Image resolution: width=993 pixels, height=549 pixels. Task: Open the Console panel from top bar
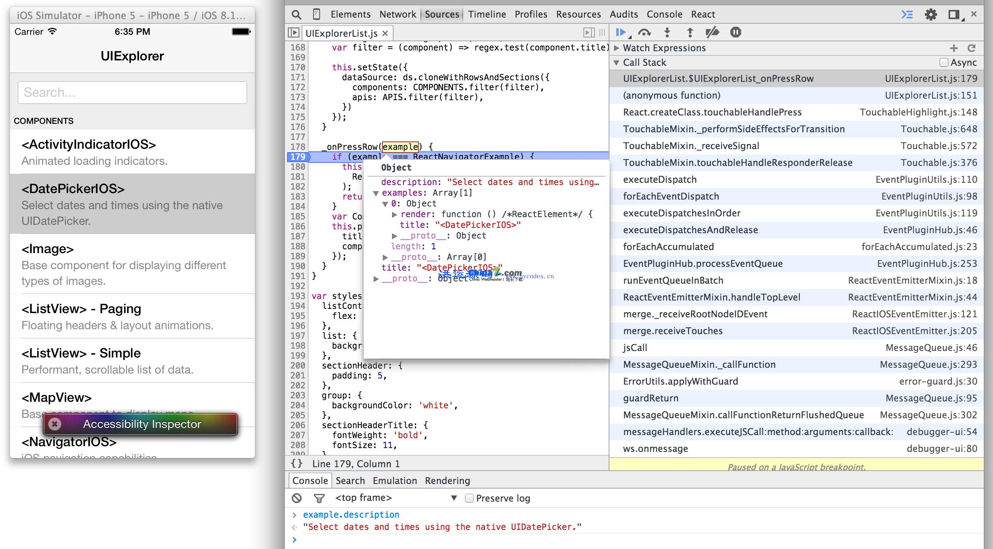[664, 15]
